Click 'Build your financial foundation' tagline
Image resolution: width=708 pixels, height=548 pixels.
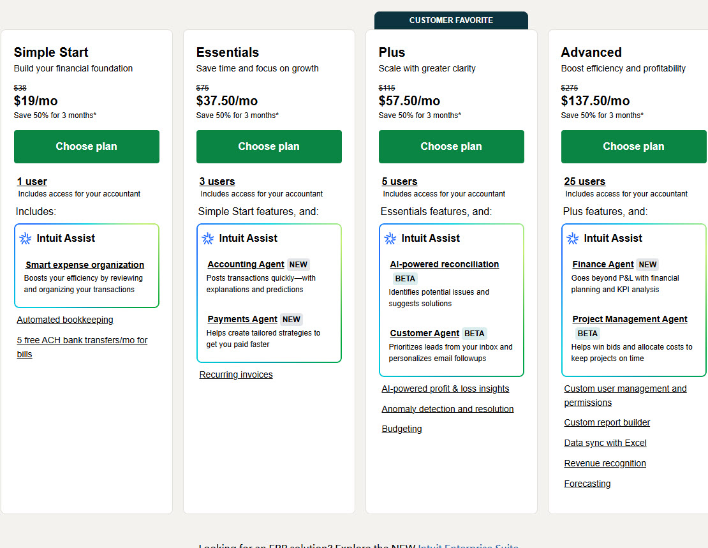73,69
